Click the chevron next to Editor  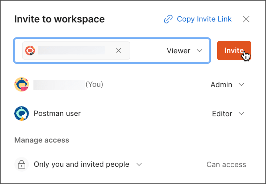tap(242, 114)
